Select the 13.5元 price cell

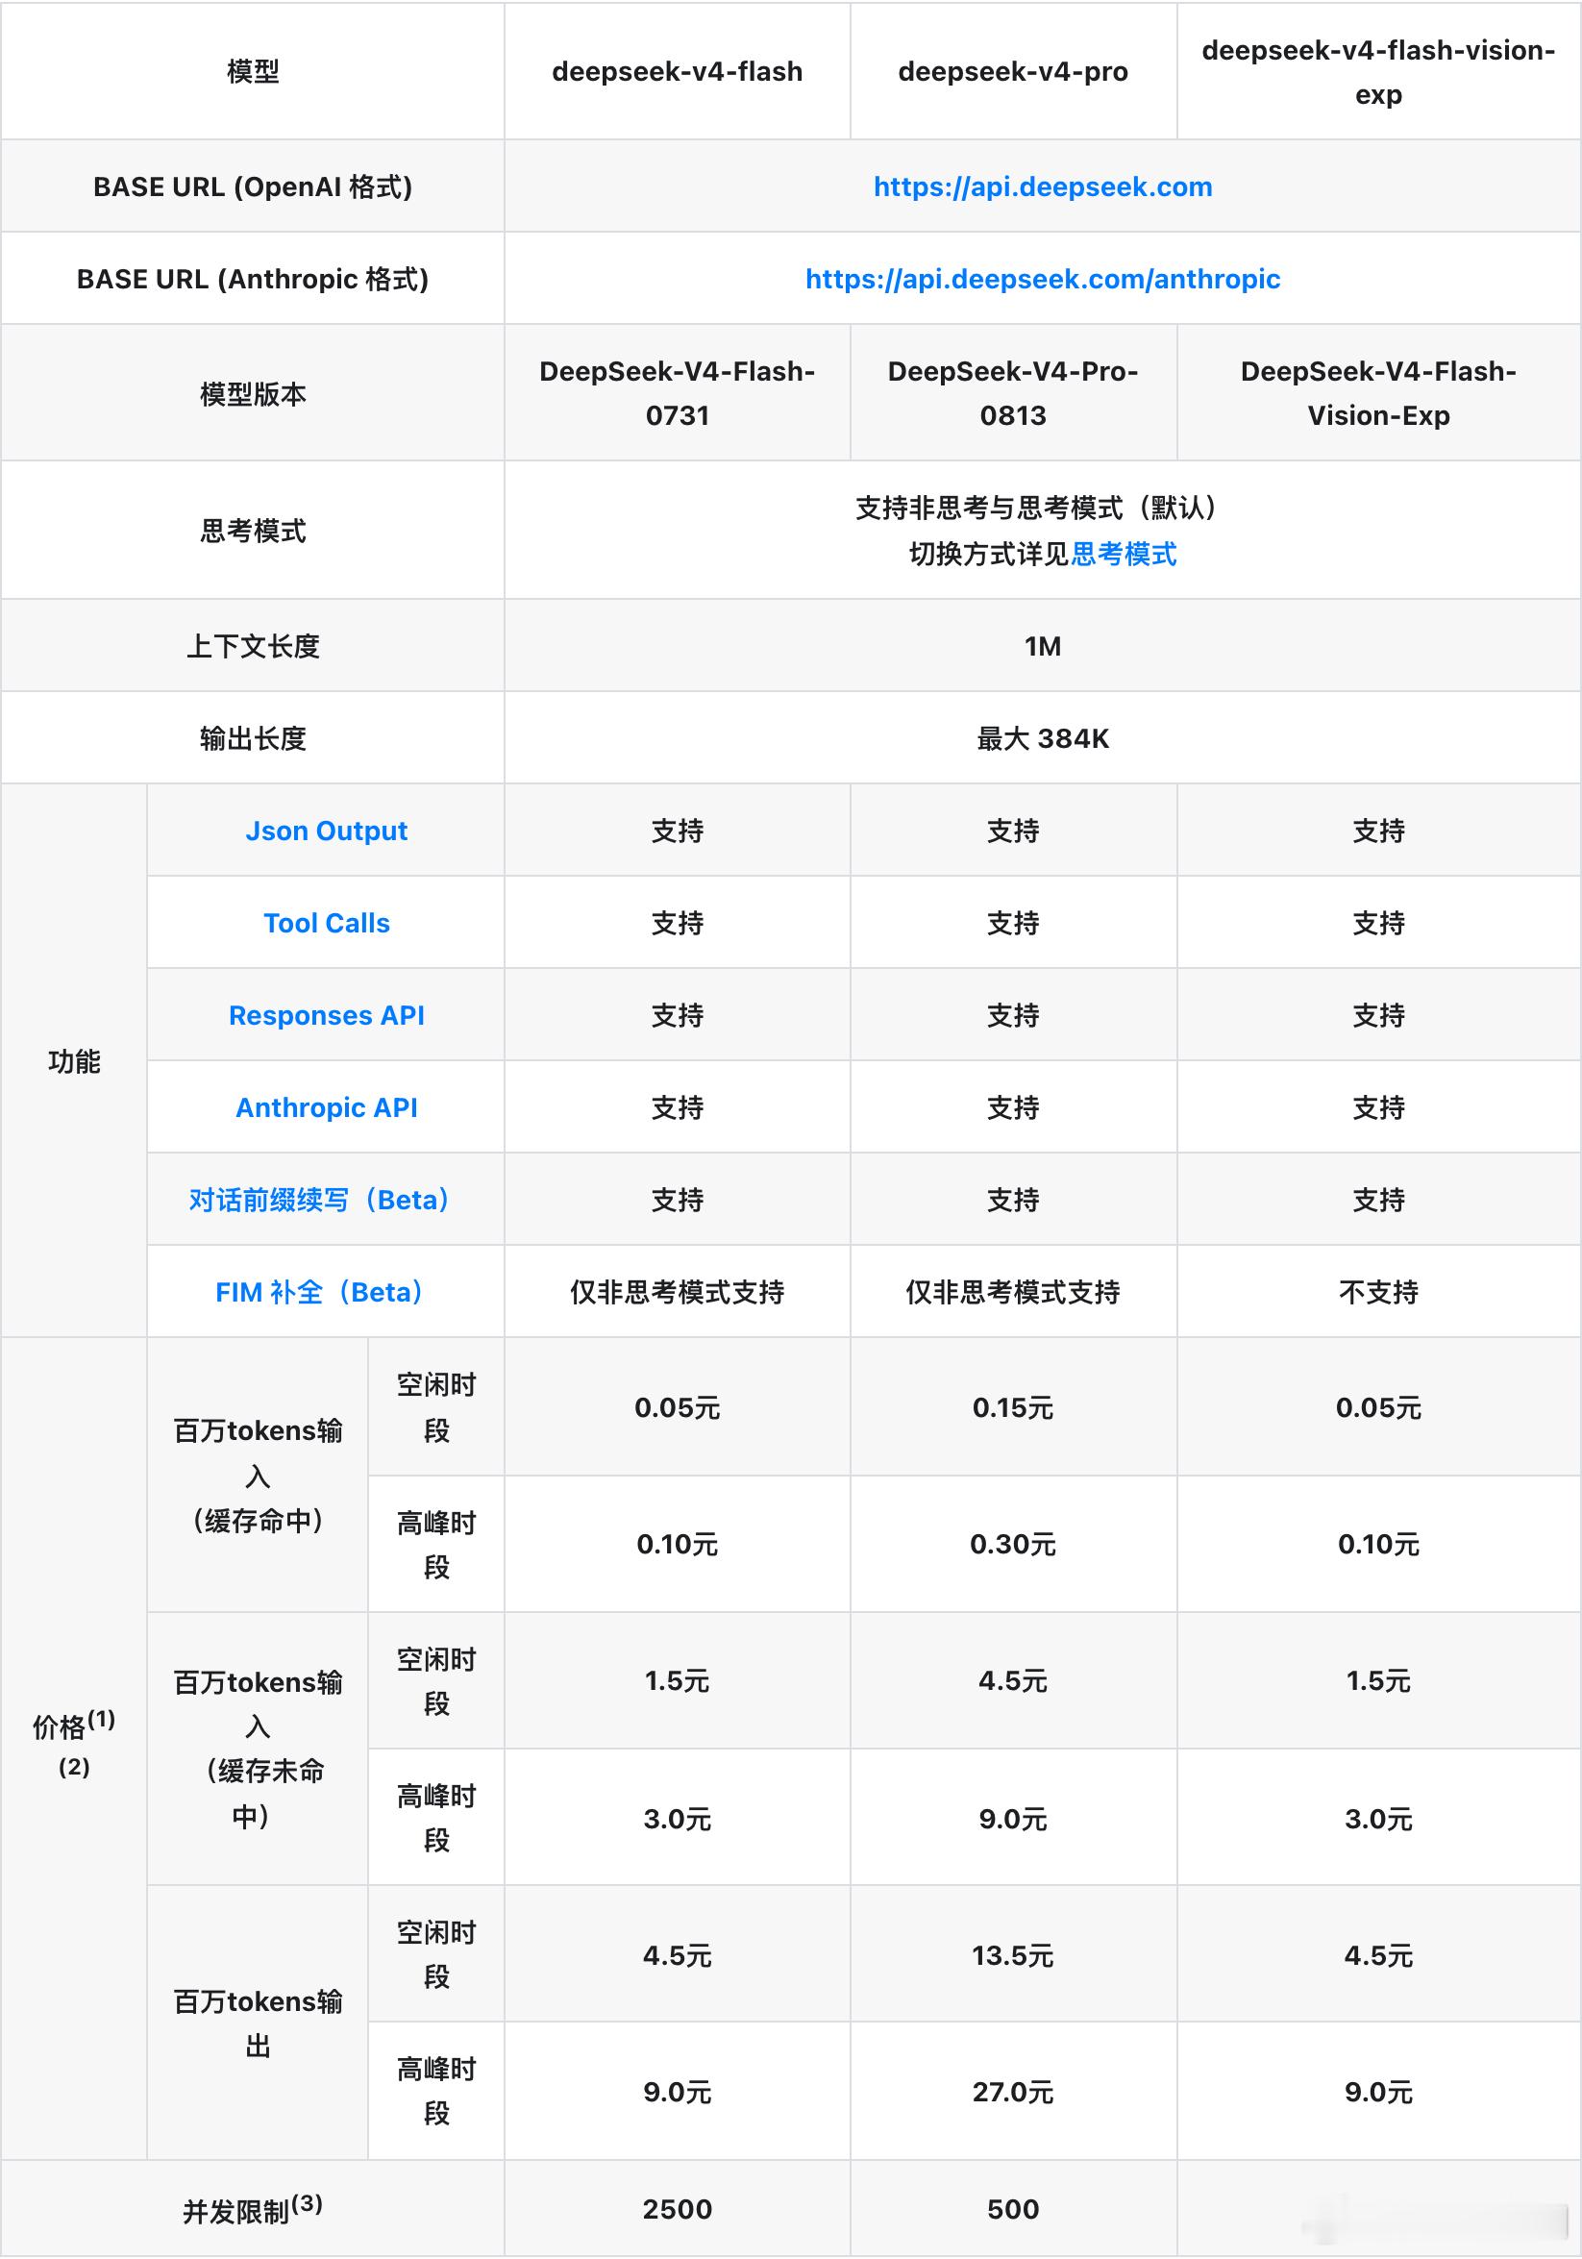pos(1013,1955)
